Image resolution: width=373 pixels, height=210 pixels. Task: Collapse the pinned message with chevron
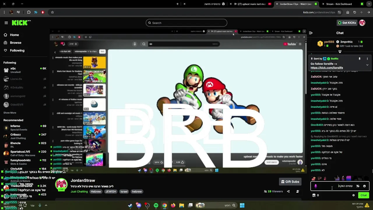(x=367, y=65)
